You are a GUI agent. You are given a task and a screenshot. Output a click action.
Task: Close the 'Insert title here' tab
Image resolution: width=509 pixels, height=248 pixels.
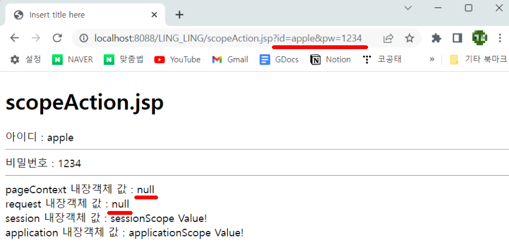(x=154, y=14)
